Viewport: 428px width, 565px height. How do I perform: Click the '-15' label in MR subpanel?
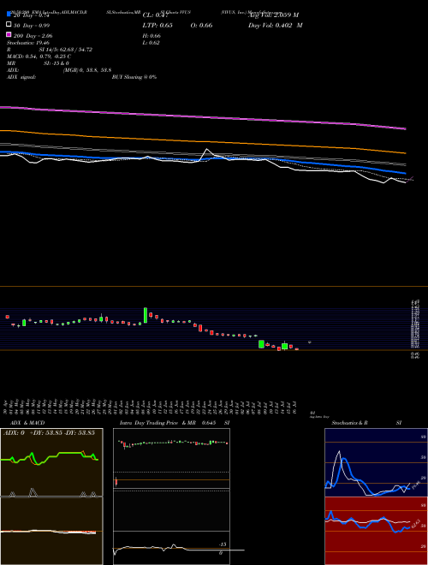[x=223, y=544]
